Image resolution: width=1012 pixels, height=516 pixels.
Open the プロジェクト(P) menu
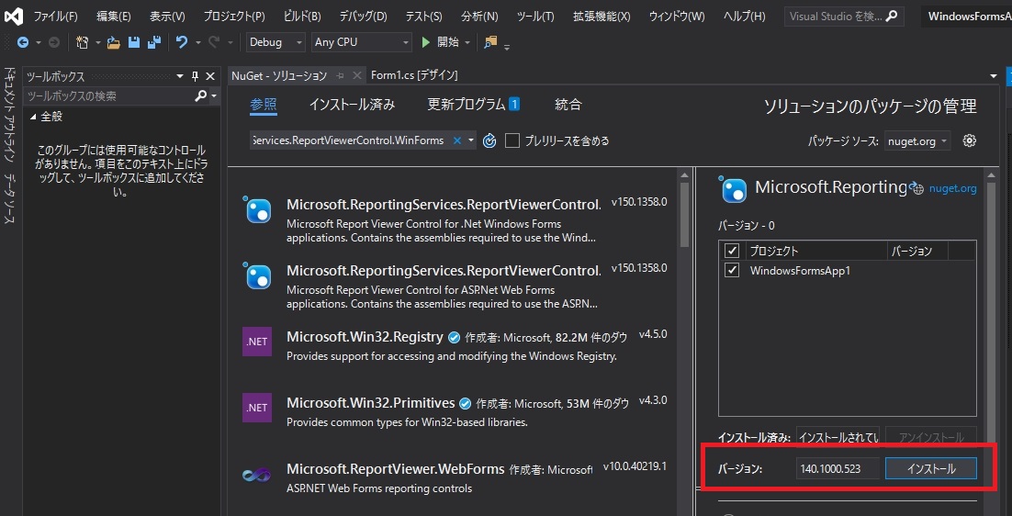tap(234, 17)
